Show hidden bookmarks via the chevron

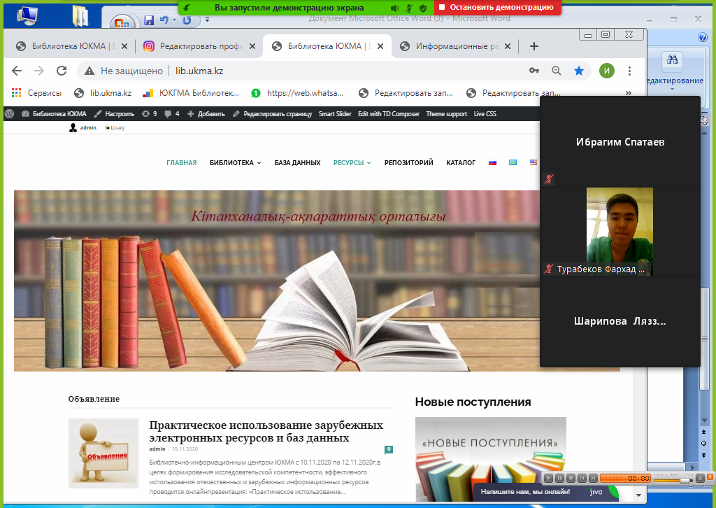coord(628,92)
